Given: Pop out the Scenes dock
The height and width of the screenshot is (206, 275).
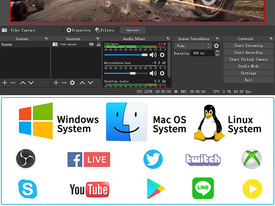Looking at the screenshot, I should click(x=46, y=38).
